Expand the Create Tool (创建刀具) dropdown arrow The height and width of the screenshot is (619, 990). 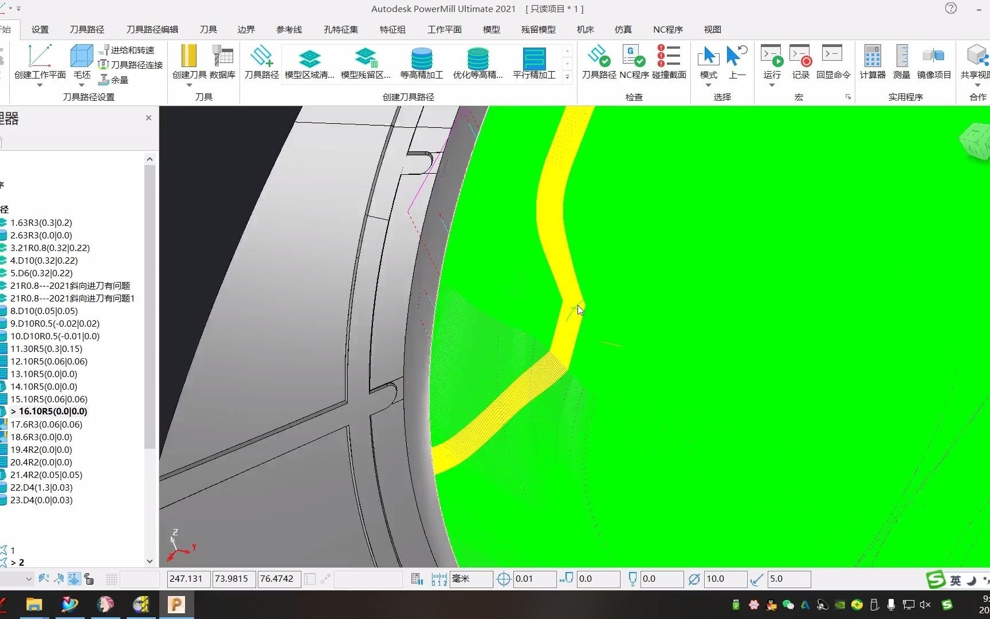tap(189, 85)
